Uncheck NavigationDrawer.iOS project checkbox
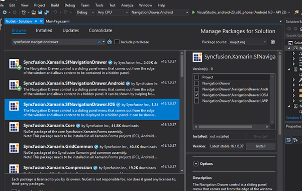Screen dimensions: 302x191 196,95
